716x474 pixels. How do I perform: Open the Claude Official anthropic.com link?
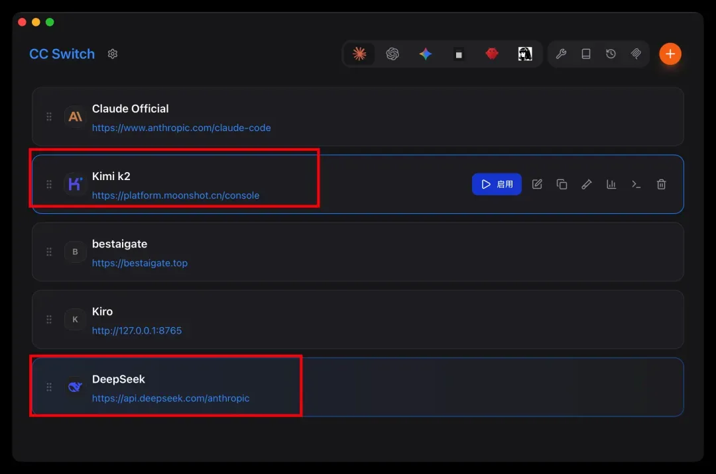click(181, 128)
